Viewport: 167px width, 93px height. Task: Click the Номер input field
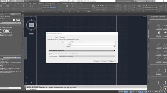click(x=92, y=46)
